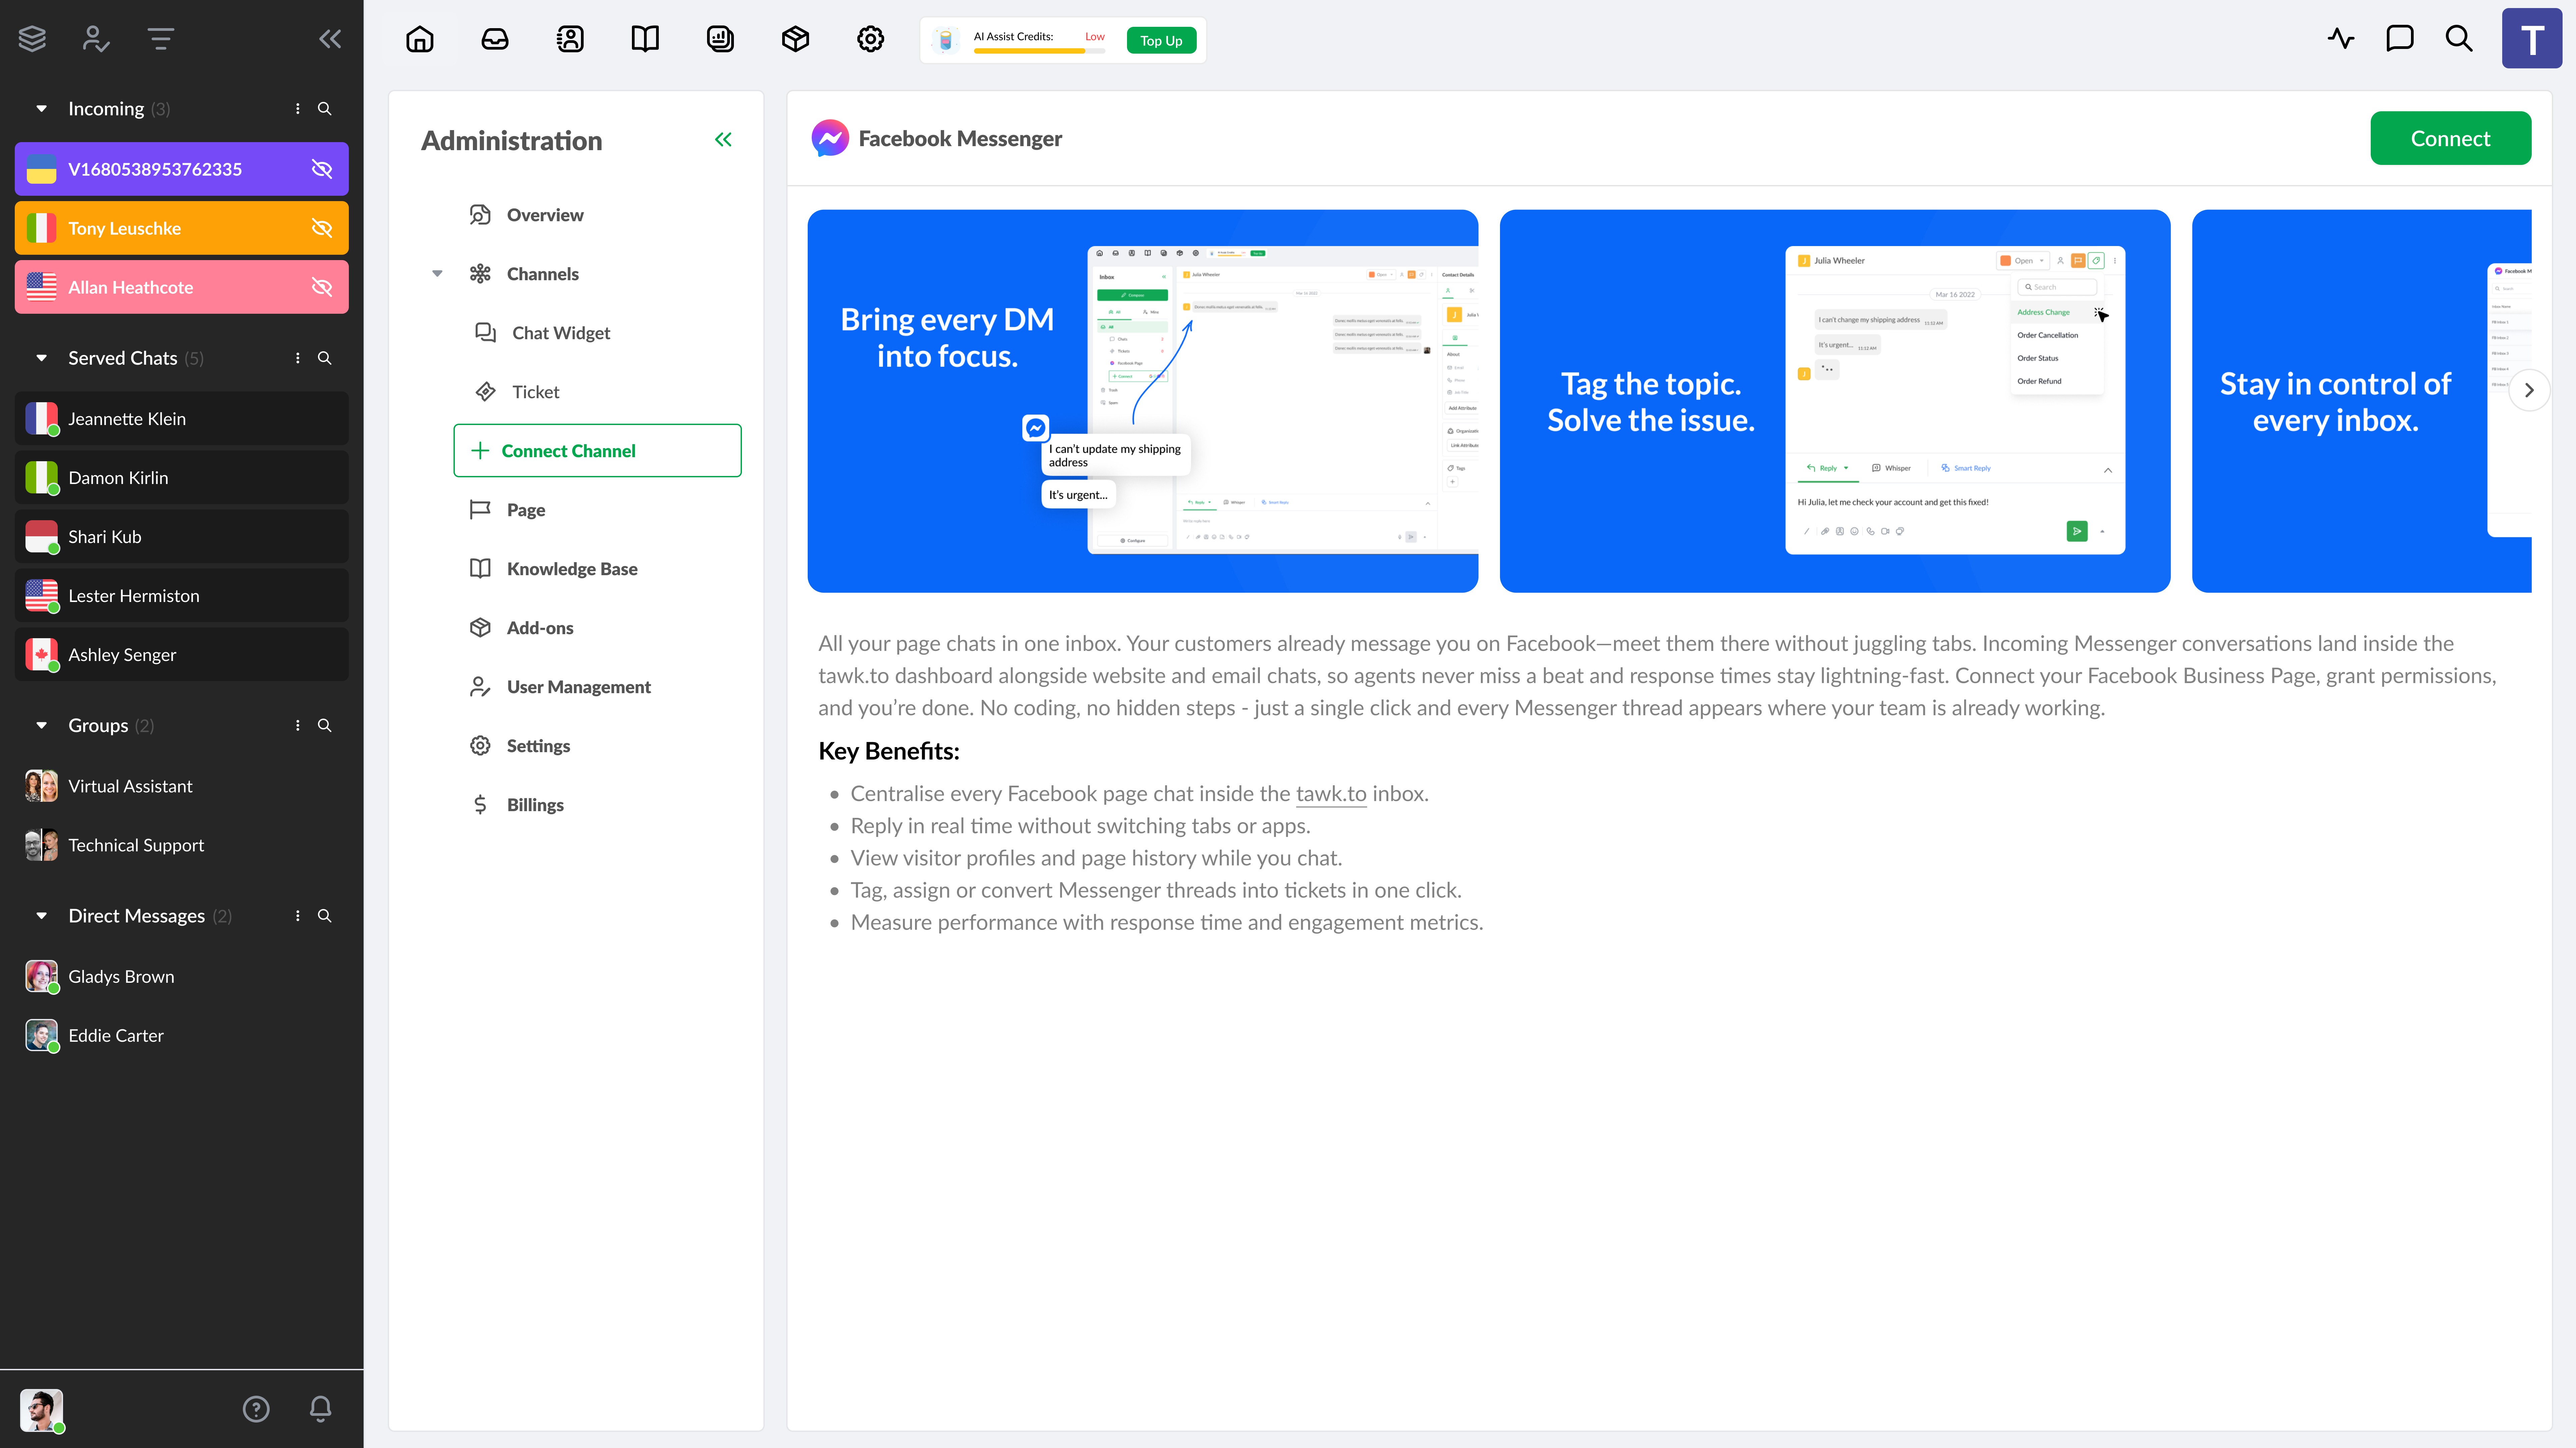Viewport: 2576px width, 1448px height.
Task: Collapse the Channels tree in Administration
Action: (437, 274)
